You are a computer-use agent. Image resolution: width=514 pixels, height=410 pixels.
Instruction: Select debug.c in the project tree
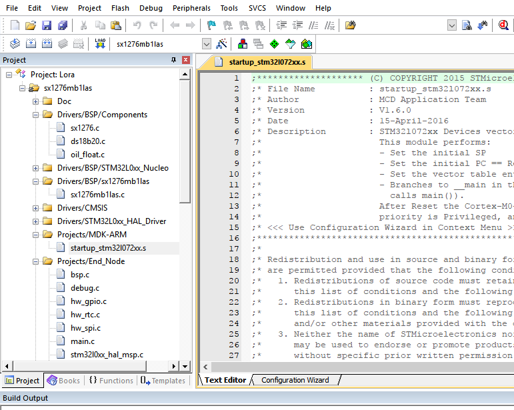(x=85, y=288)
